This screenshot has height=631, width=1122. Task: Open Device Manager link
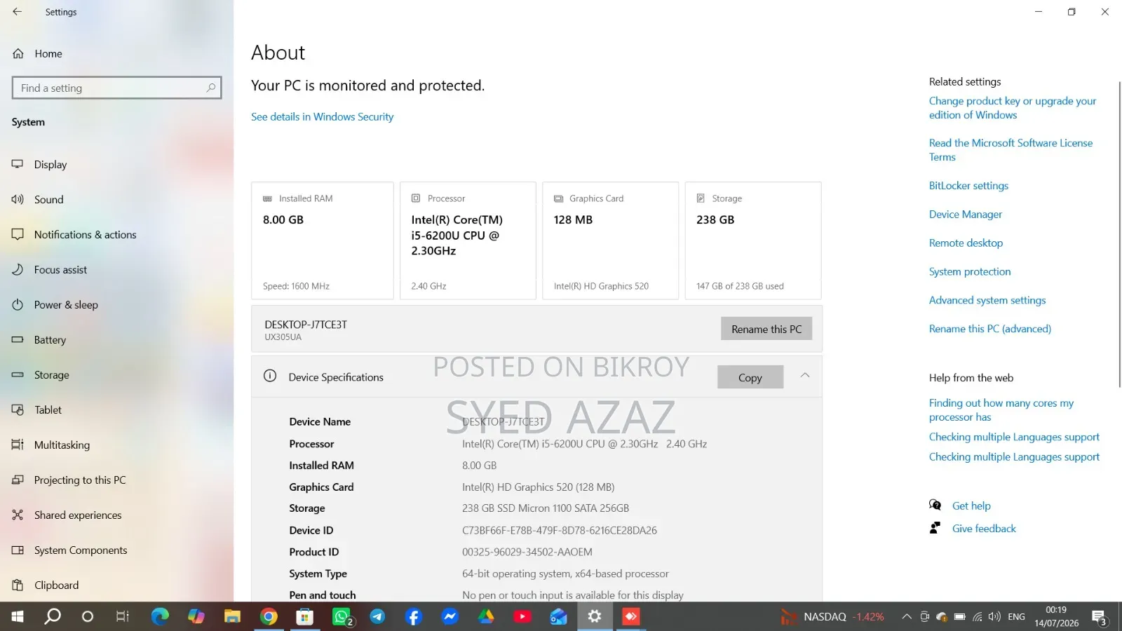coord(966,215)
